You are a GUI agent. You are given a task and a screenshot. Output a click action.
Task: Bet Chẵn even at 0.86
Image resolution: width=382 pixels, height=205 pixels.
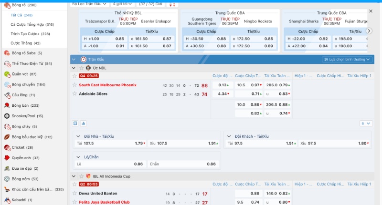pos(183,164)
